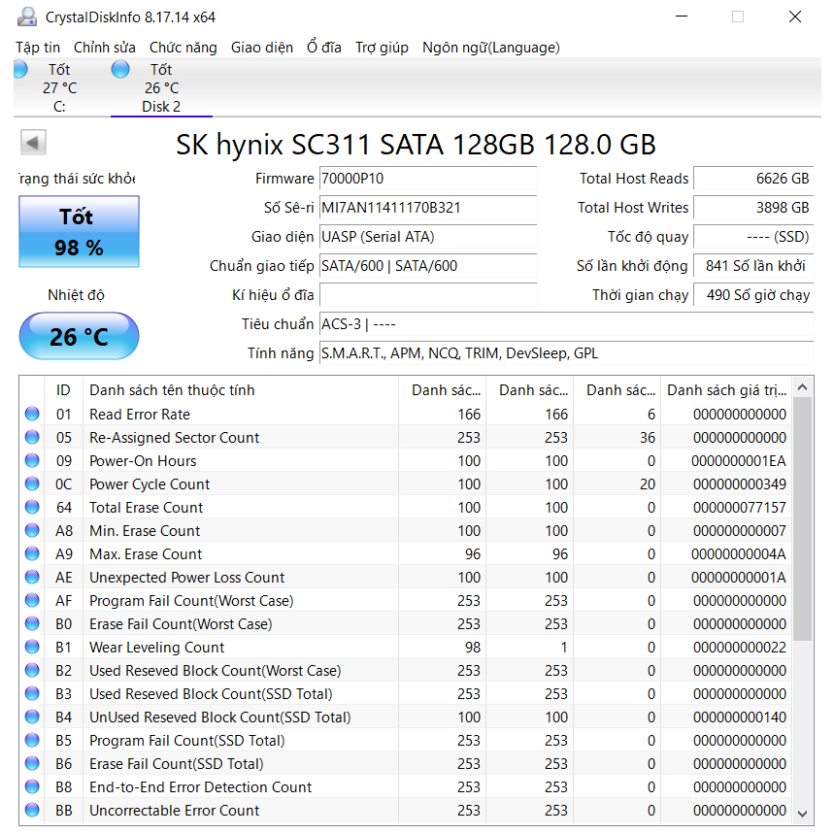Click the Tính năng field with S.M.A.R.T.
Screen dimensions: 834x834
click(566, 353)
